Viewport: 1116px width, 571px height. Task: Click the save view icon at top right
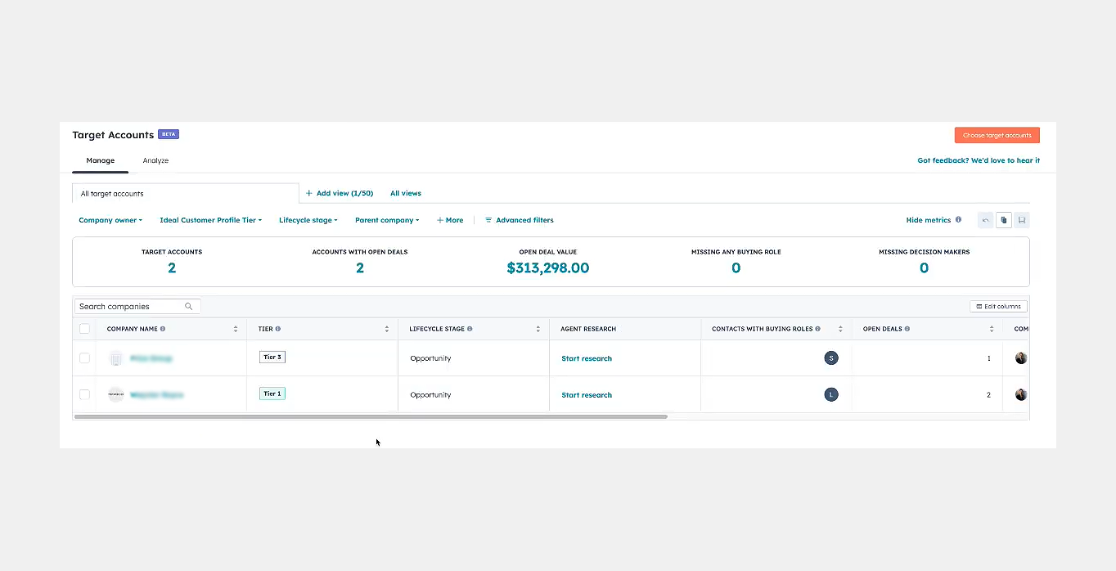pyautogui.click(x=1021, y=219)
